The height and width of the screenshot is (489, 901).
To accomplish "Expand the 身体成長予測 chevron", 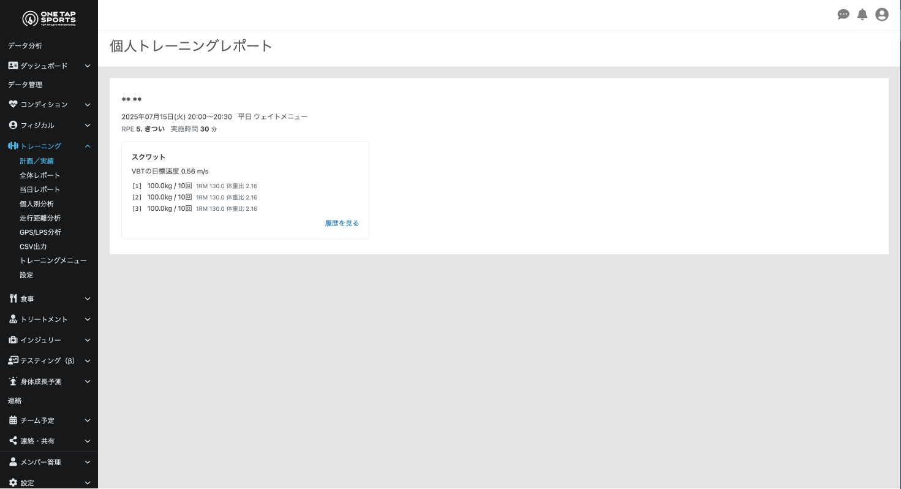I will point(88,381).
